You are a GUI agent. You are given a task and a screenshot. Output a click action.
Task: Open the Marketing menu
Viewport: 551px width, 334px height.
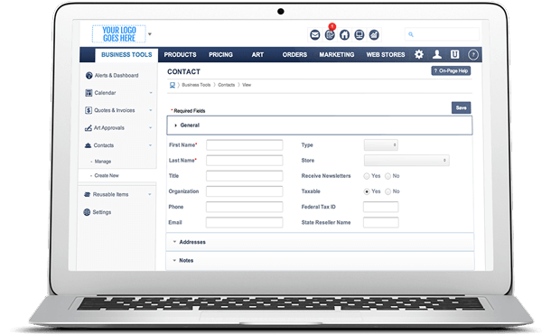(x=337, y=55)
